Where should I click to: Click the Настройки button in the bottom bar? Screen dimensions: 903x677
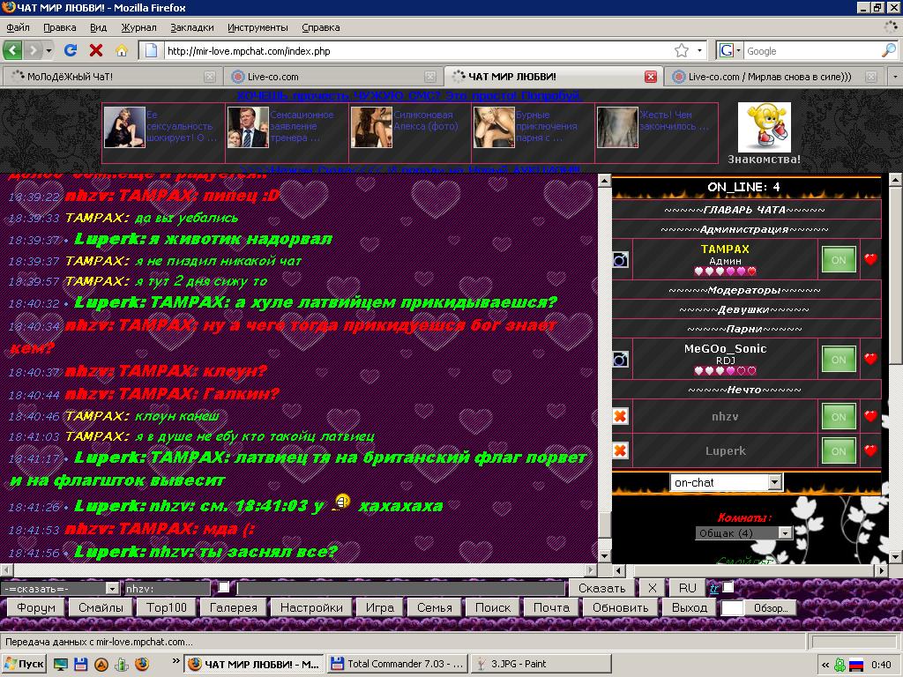point(311,607)
